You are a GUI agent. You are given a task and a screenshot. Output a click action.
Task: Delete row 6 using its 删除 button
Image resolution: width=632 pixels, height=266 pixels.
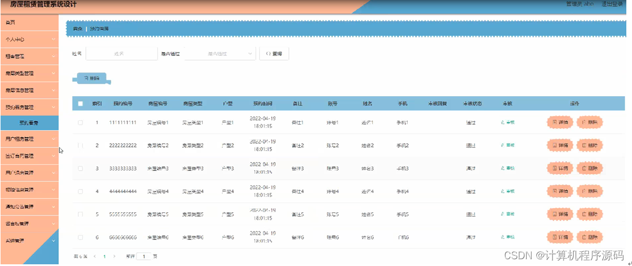[590, 237]
